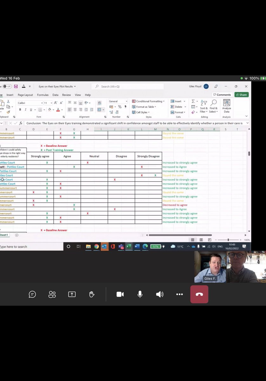Open the Calibri font name dropdown
This screenshot has height=381, width=266.
coord(42,103)
